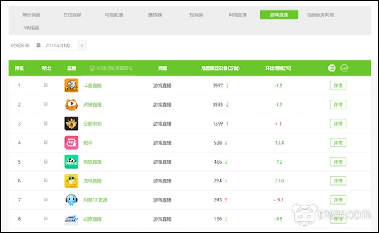This screenshot has height=233, width=379.
Task: Click the checkmark icon next to 已通过全流量验证
Action: (92, 68)
